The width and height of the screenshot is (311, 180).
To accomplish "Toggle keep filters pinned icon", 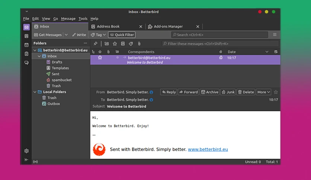I will tap(96, 44).
